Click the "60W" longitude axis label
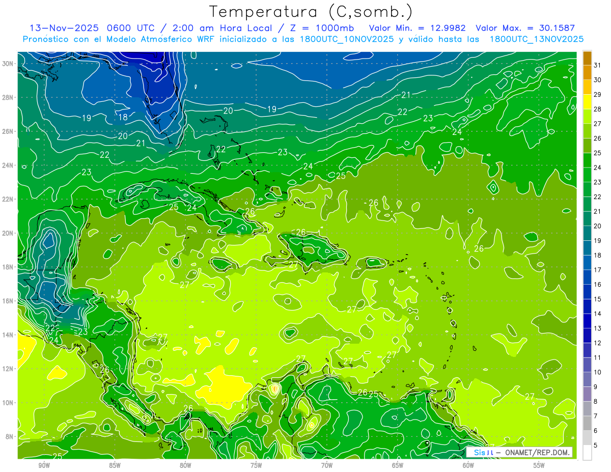The height and width of the screenshot is (472, 611). (x=468, y=465)
